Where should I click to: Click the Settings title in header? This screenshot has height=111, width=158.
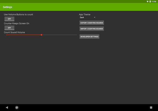[x=7, y=7]
